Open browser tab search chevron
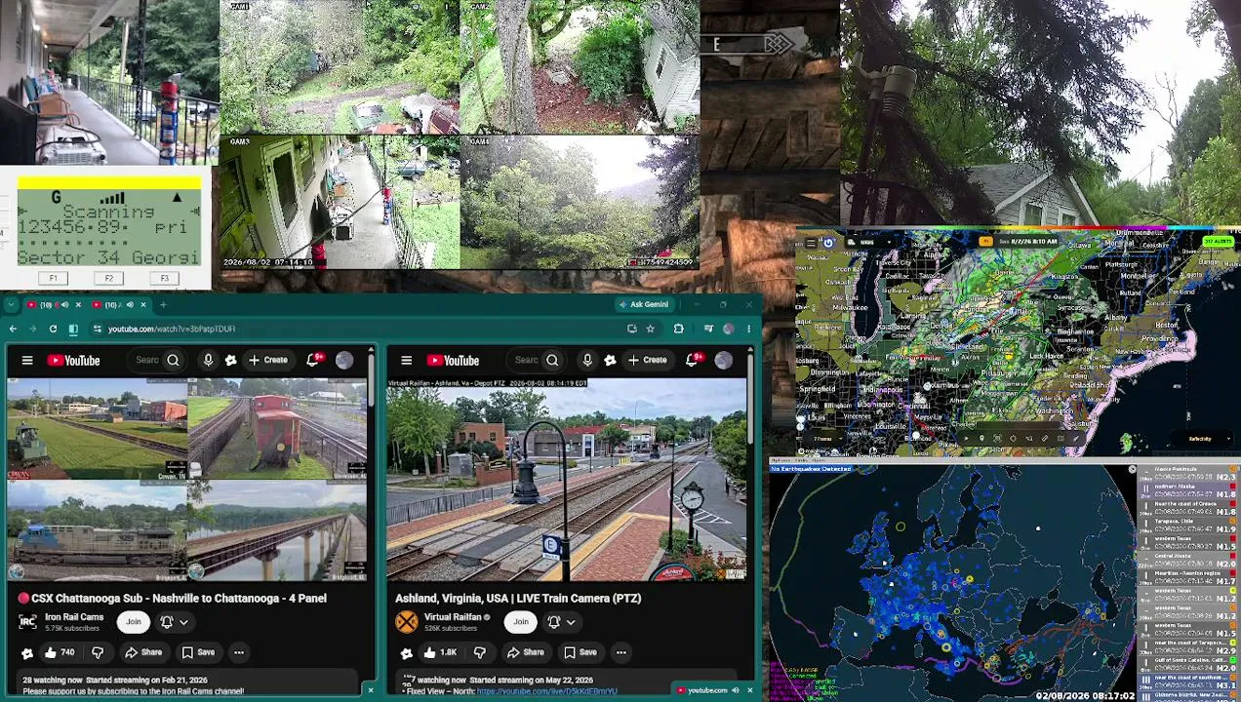This screenshot has width=1241, height=702. pyautogui.click(x=11, y=304)
